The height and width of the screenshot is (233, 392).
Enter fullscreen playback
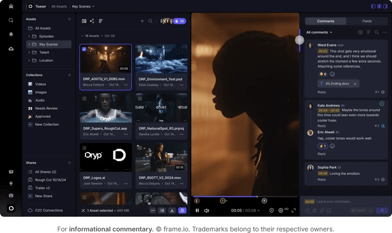294,210
